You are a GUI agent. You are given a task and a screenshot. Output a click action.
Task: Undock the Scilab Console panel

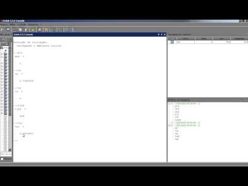pos(162,35)
